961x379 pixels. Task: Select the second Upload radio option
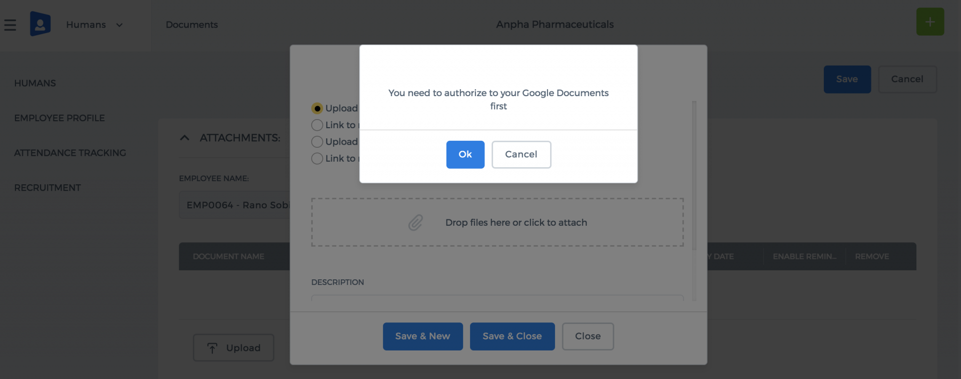tap(317, 142)
